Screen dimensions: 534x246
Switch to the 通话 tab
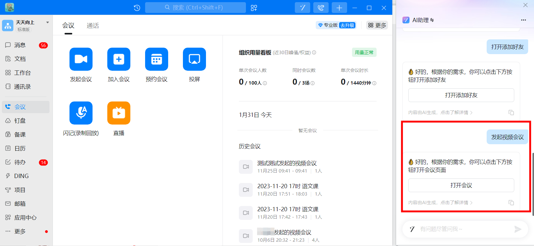(93, 26)
